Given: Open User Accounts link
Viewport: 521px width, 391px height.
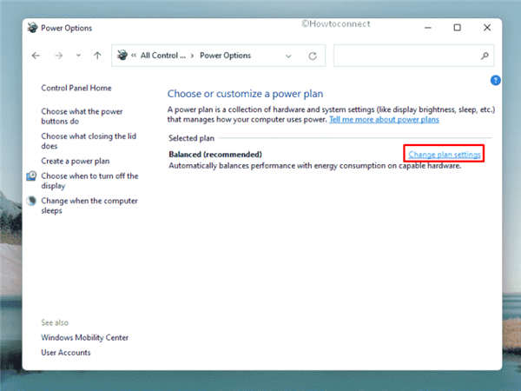Looking at the screenshot, I should [x=66, y=353].
